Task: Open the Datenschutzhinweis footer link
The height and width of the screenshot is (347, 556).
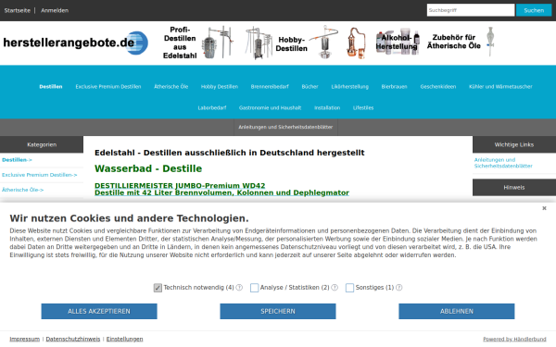Action: (73, 340)
